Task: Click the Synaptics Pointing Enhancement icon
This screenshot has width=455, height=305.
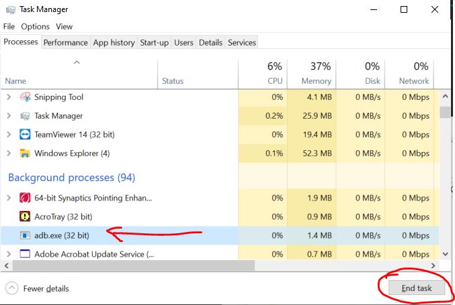Action: 25,198
